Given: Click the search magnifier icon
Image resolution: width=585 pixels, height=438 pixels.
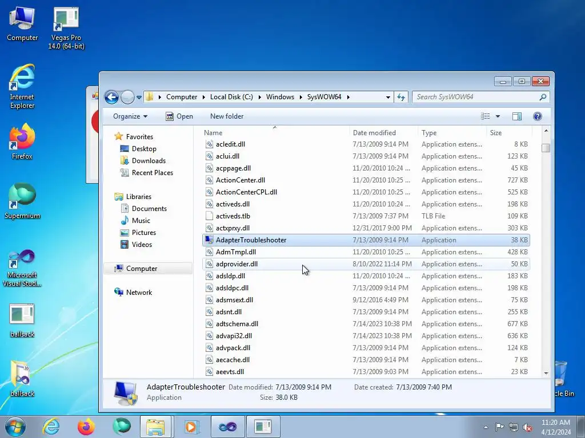Looking at the screenshot, I should tap(543, 97).
